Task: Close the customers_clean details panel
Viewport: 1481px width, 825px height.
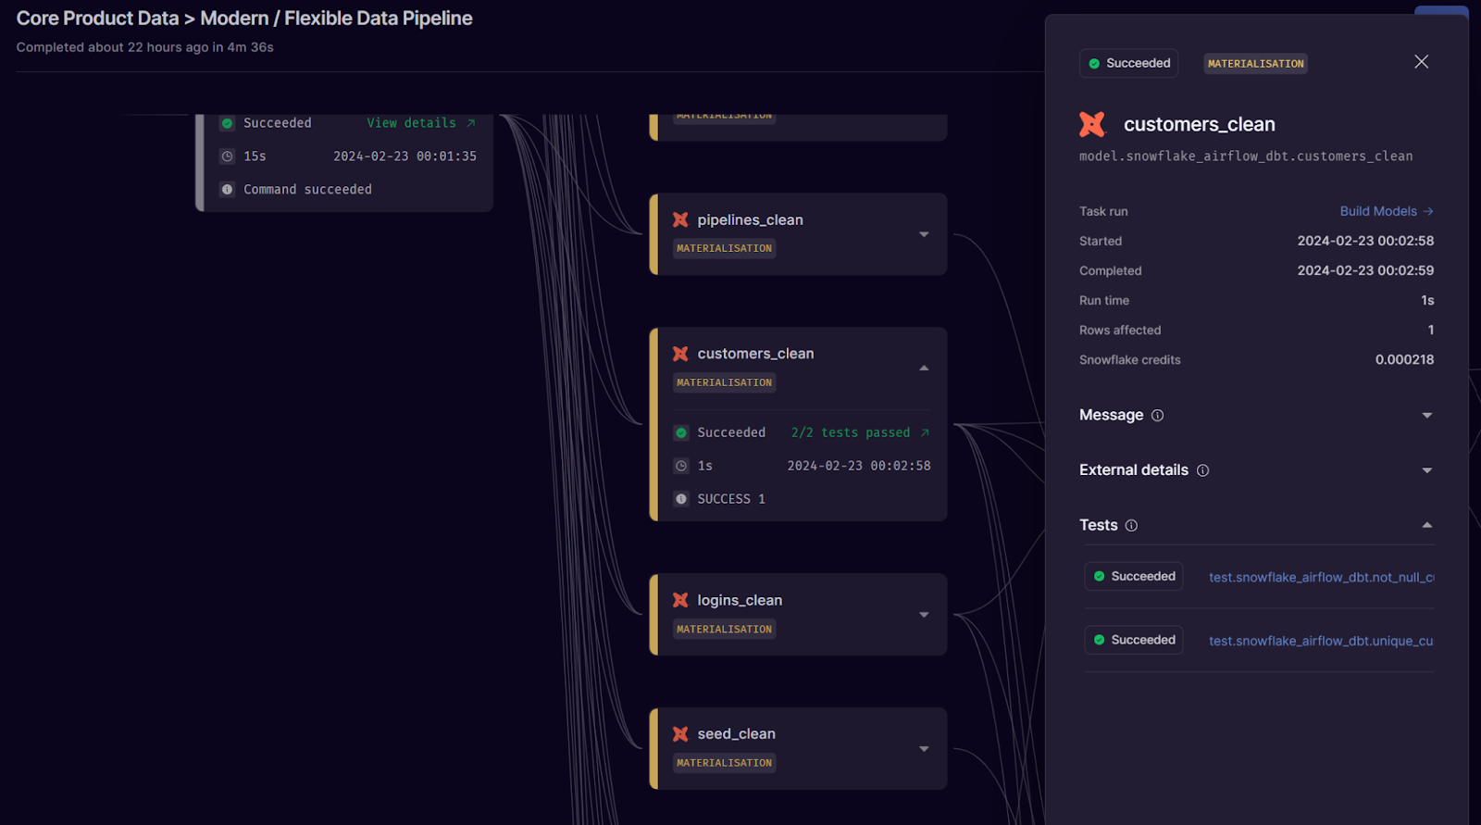Action: 1422,61
